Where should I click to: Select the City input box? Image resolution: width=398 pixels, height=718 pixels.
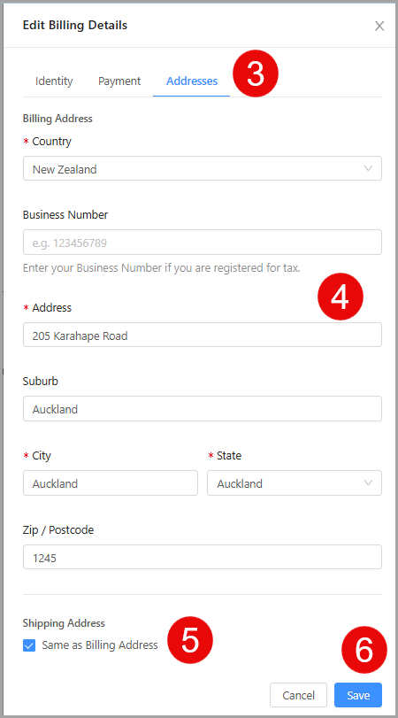tap(111, 483)
